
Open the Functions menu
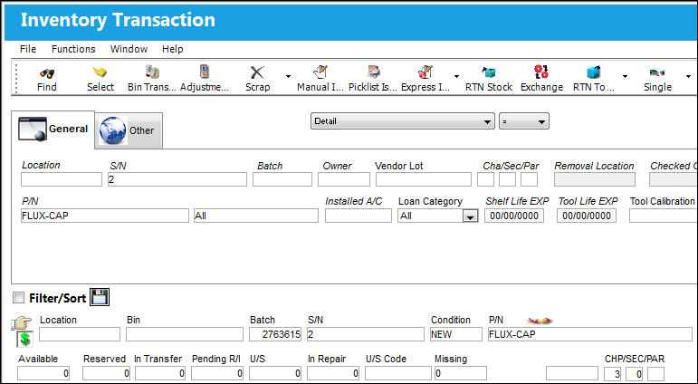coord(73,49)
